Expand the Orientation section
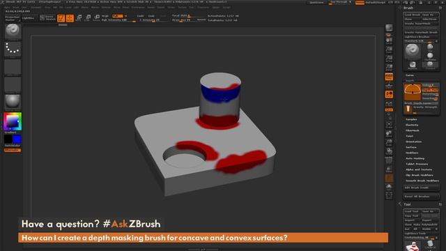 (x=413, y=142)
